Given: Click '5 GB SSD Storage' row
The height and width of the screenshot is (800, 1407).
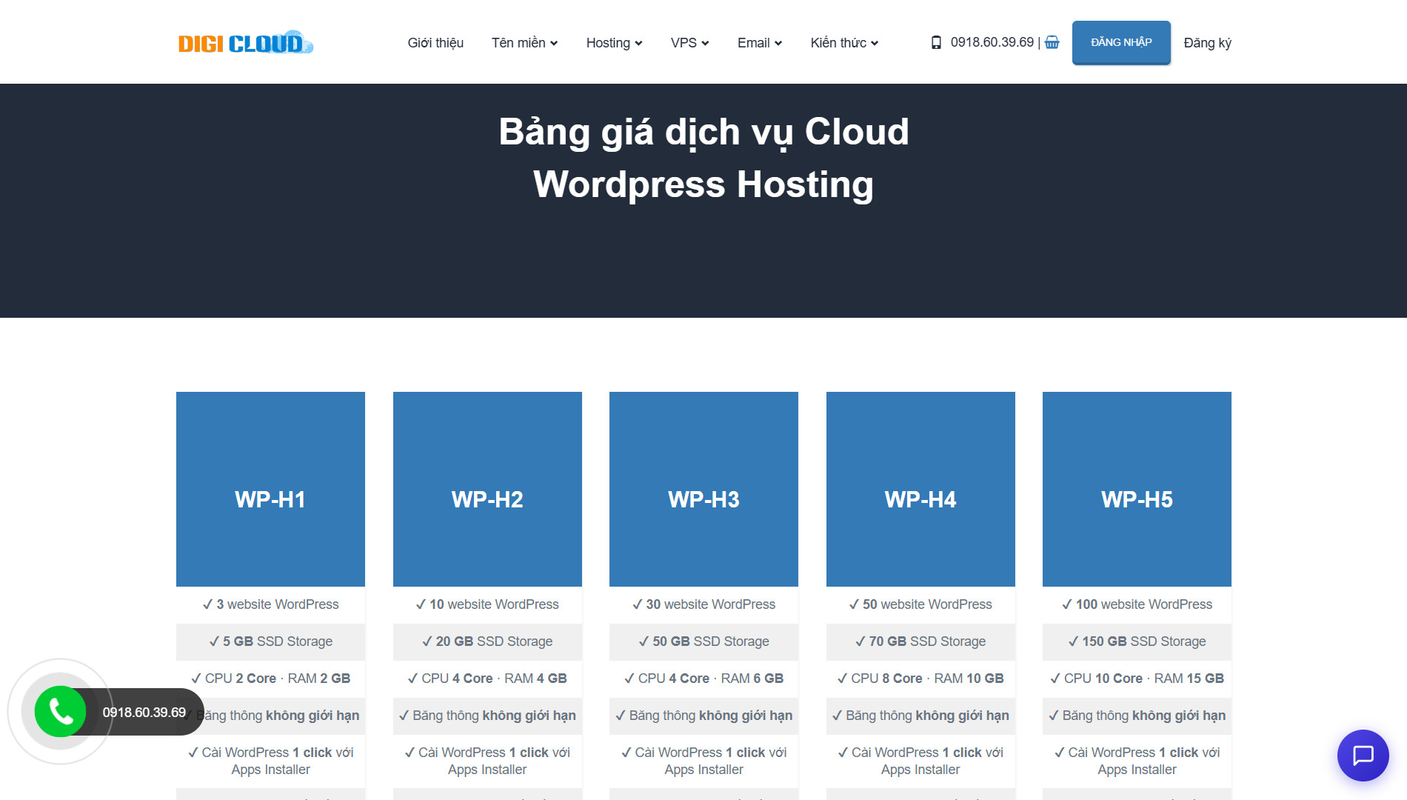Looking at the screenshot, I should click(x=270, y=641).
